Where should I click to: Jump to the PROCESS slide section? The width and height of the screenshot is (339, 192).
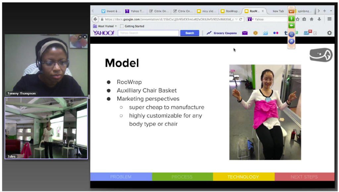tap(182, 177)
